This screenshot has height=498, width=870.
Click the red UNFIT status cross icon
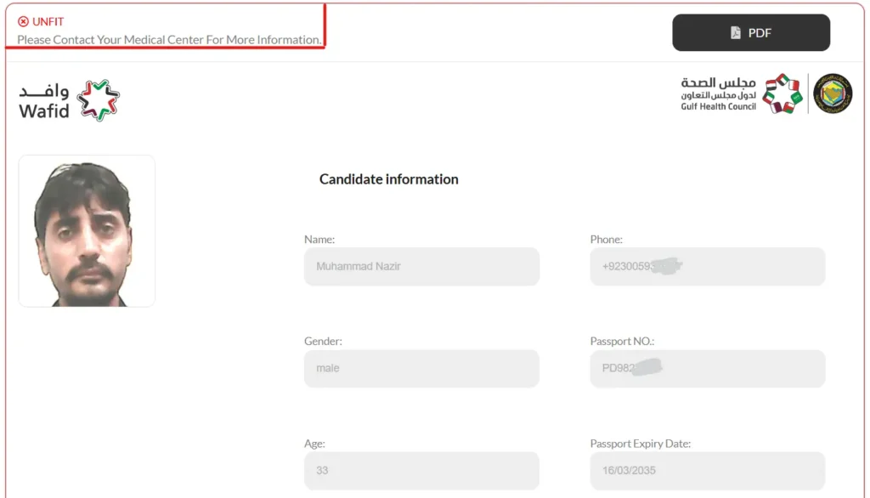23,22
